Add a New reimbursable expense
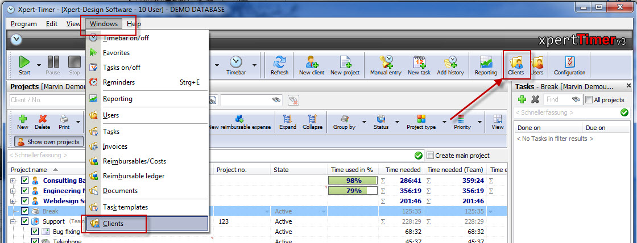 pos(239,122)
